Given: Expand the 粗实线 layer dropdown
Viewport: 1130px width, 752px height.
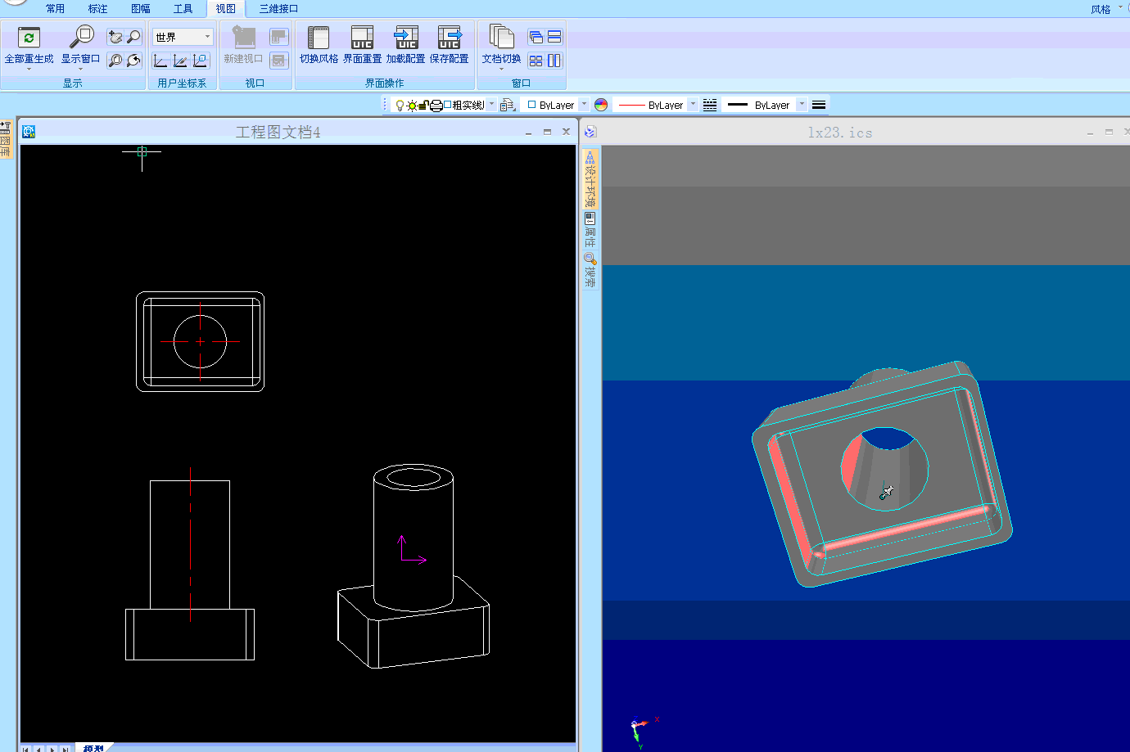Looking at the screenshot, I should 491,105.
